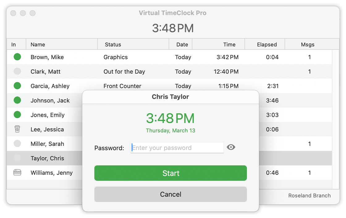Click the Msgs column header
346x218 pixels.
(x=308, y=44)
